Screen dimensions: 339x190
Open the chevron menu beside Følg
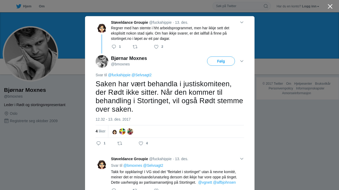tap(242, 61)
